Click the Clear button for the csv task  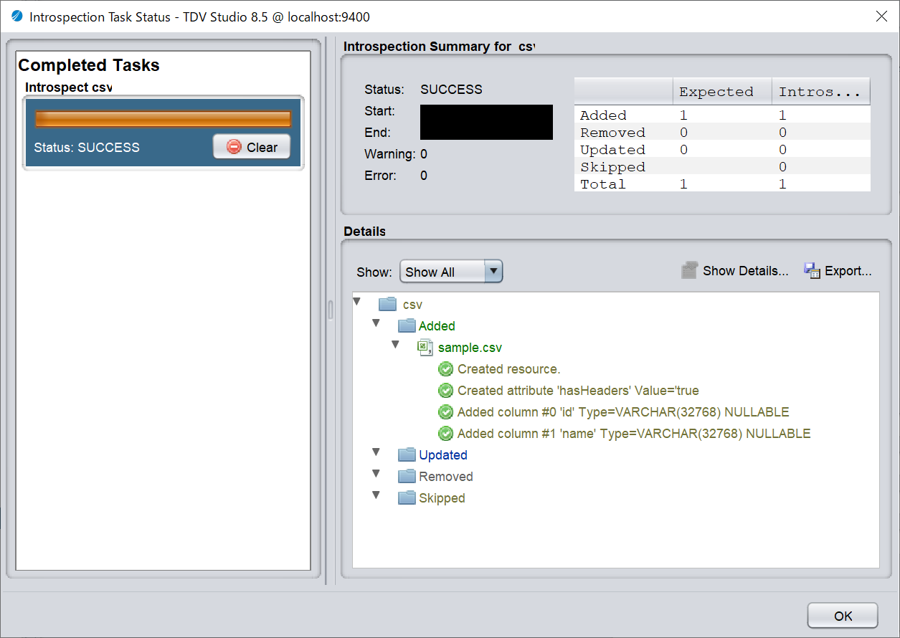(x=252, y=147)
